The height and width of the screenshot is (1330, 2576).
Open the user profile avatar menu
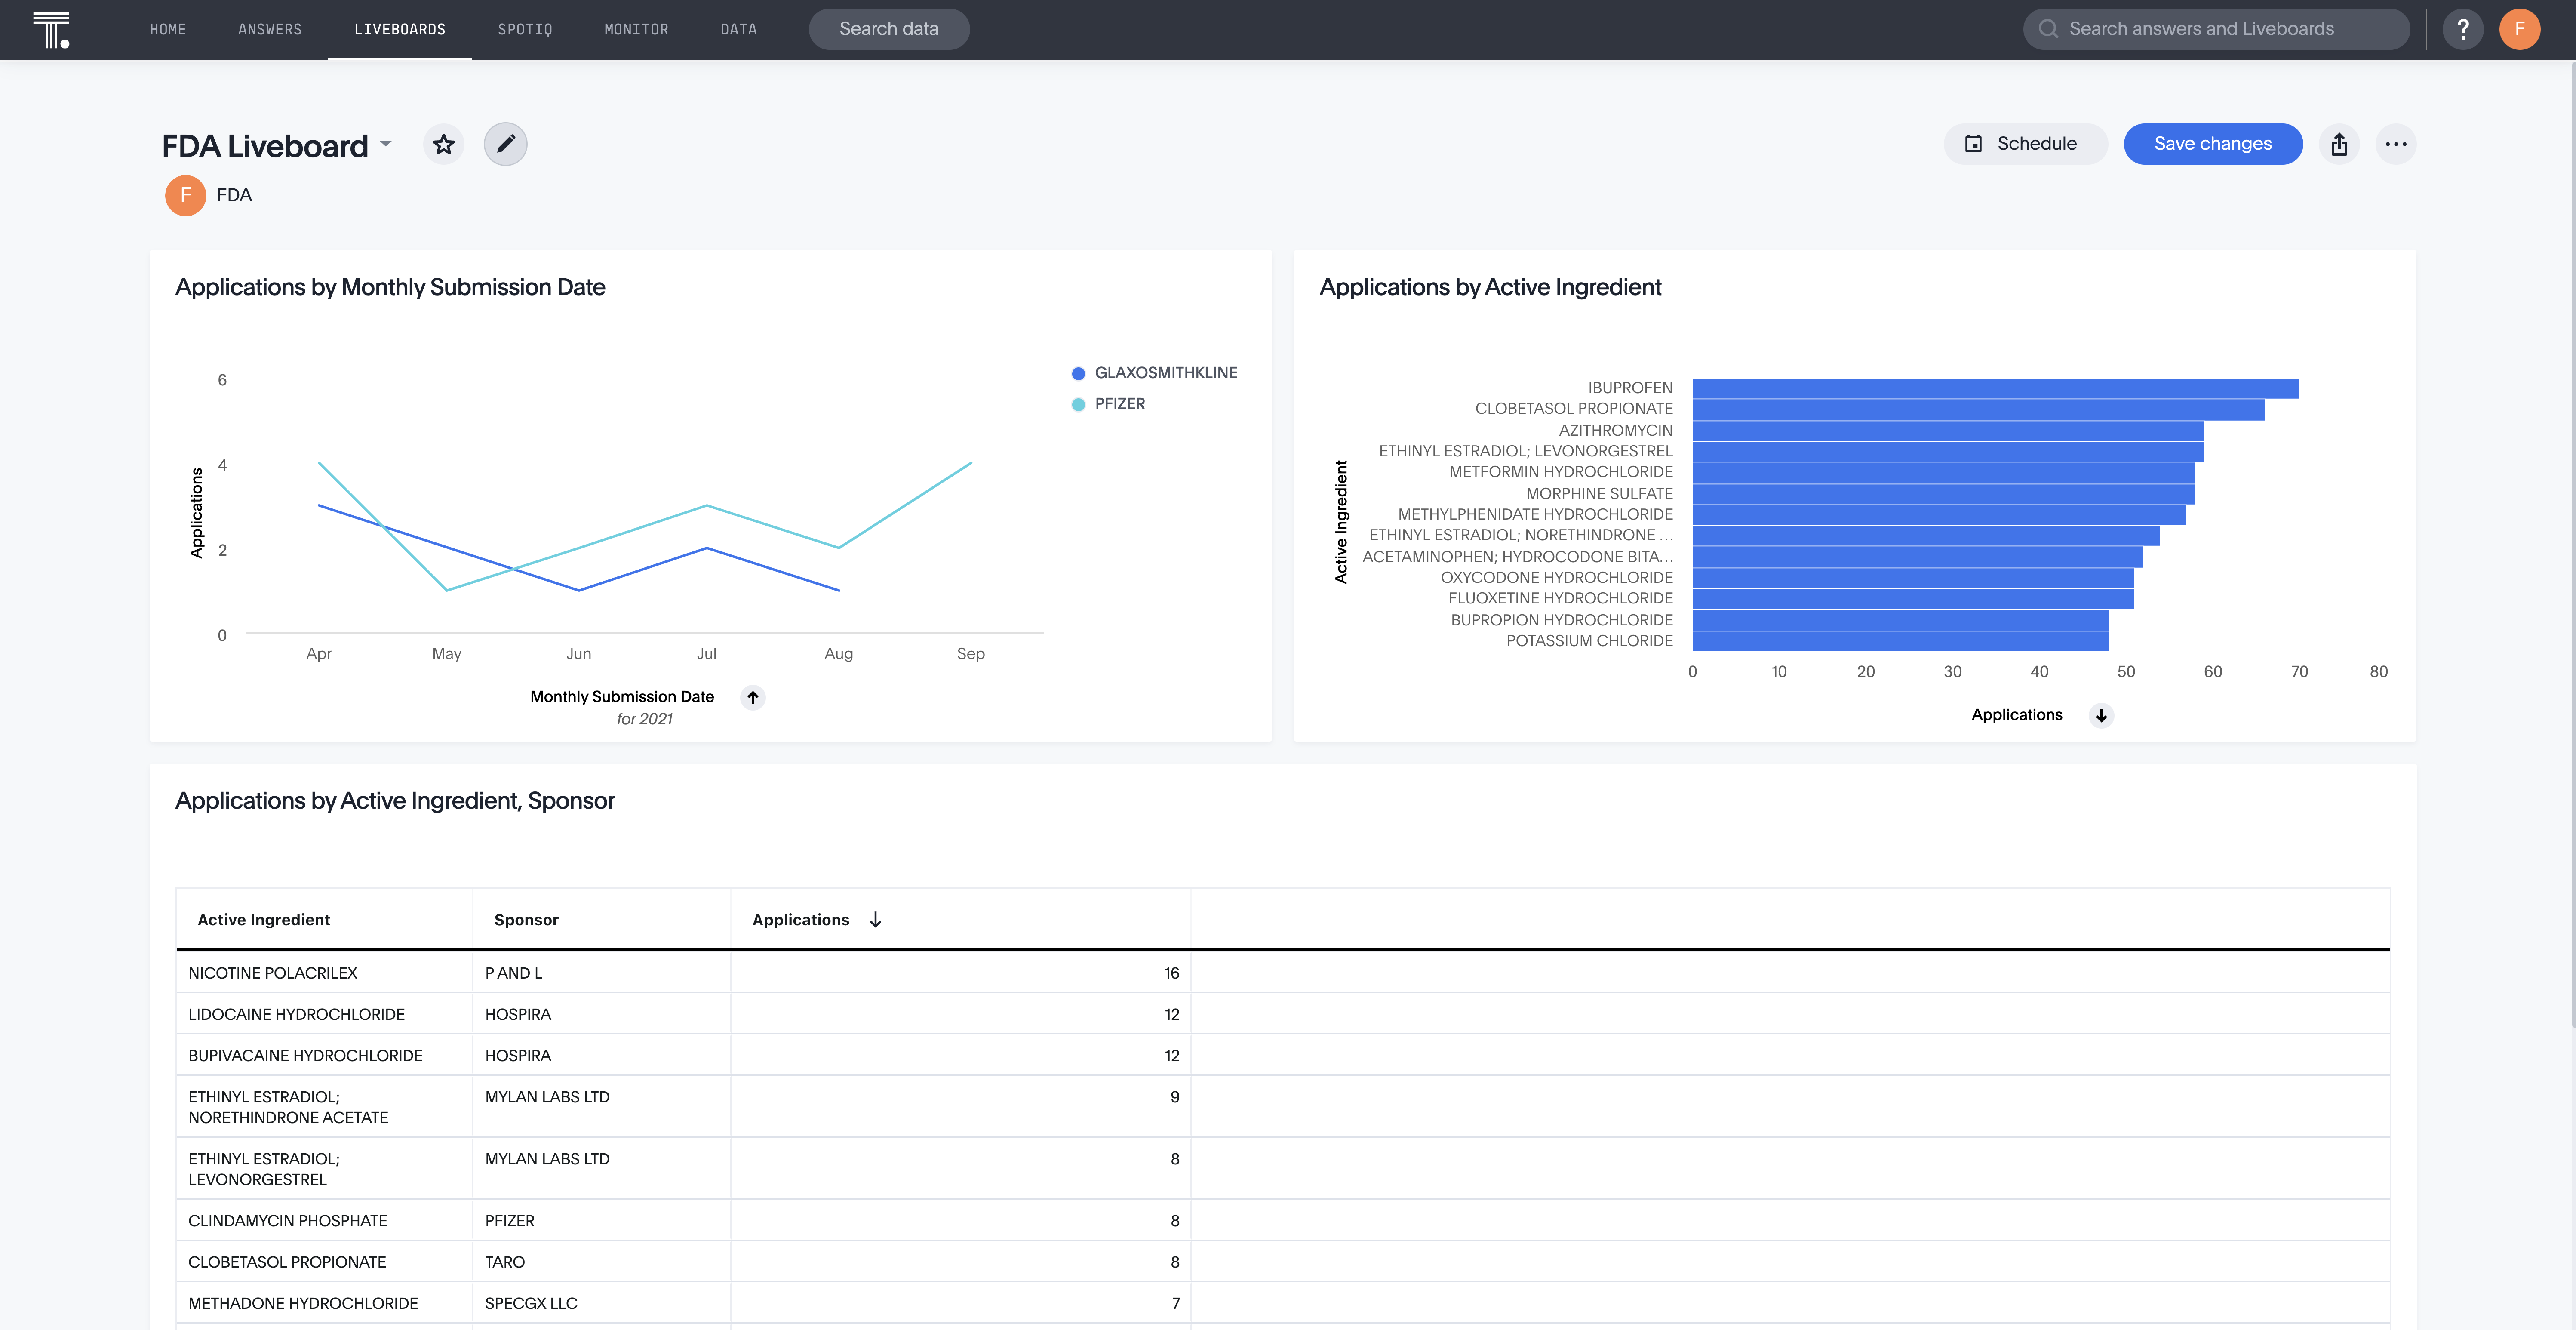[x=2520, y=29]
